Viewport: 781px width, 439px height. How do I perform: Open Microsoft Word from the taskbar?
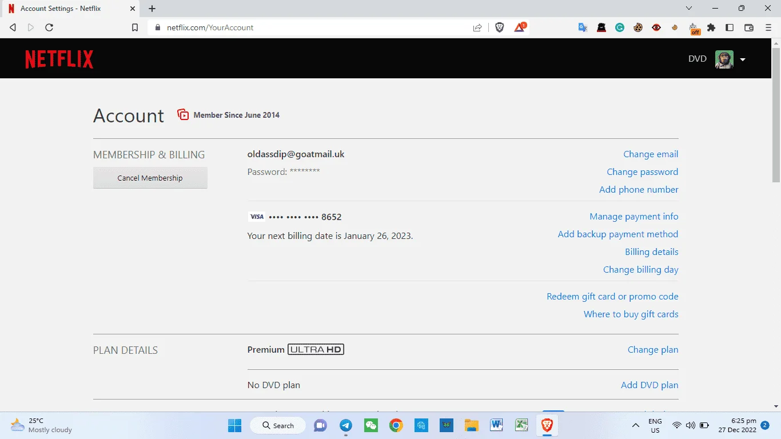[496, 425]
